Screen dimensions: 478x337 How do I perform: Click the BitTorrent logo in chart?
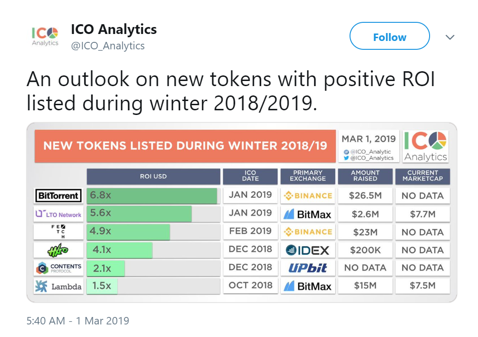59,195
